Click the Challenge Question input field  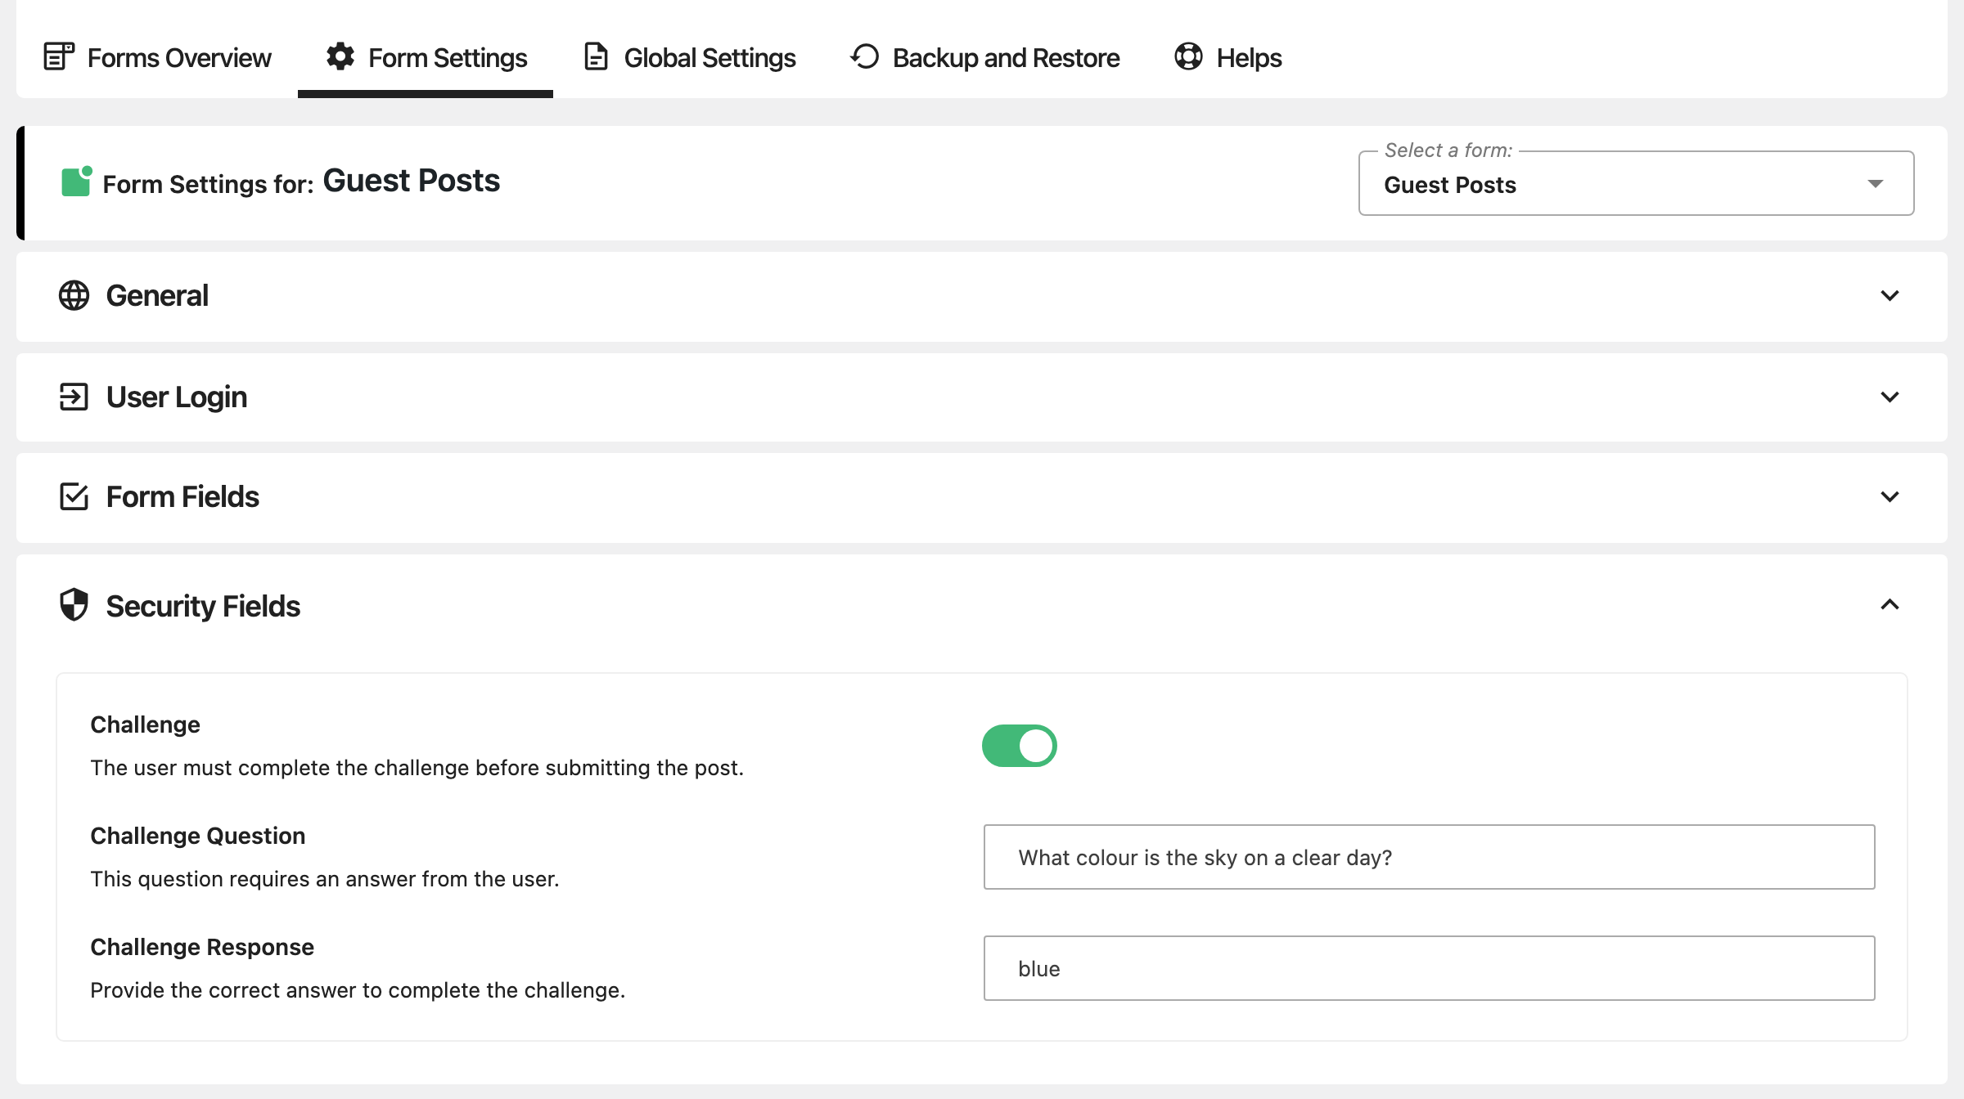point(1429,857)
